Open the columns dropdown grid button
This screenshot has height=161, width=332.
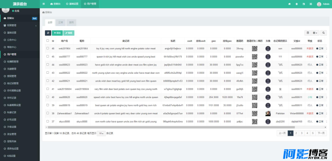coord(315,33)
